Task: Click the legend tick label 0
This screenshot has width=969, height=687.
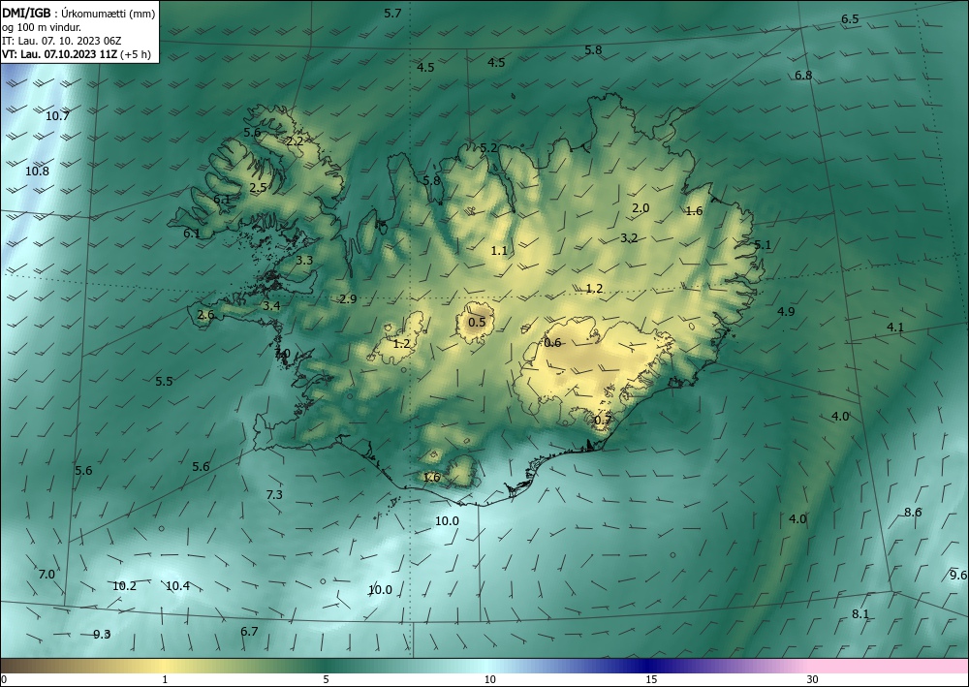Action: pyautogui.click(x=4, y=680)
